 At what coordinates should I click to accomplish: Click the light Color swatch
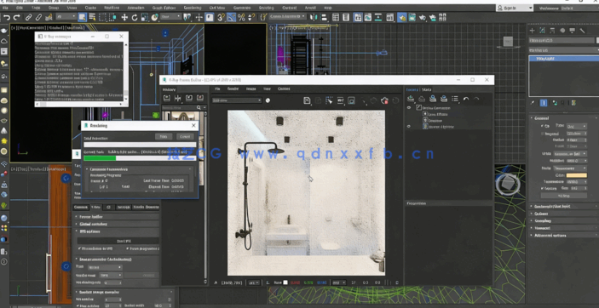[577, 175]
